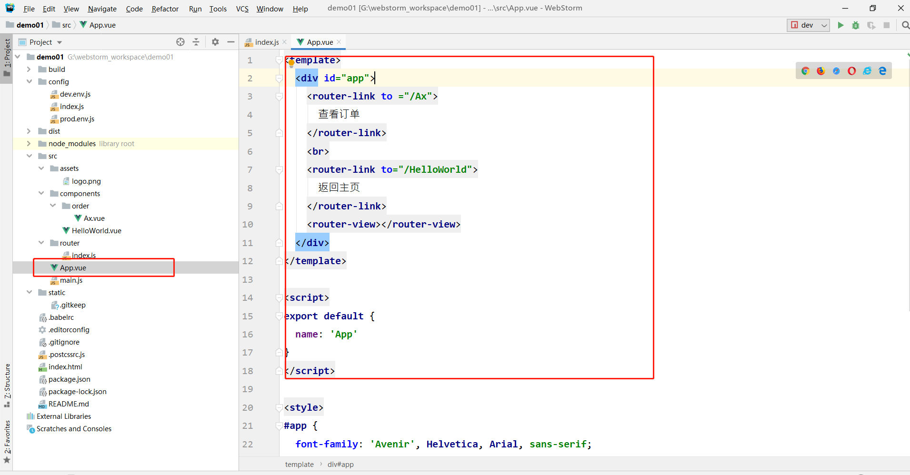Collapse the components folder
Image resolution: width=910 pixels, height=475 pixels.
(x=41, y=193)
